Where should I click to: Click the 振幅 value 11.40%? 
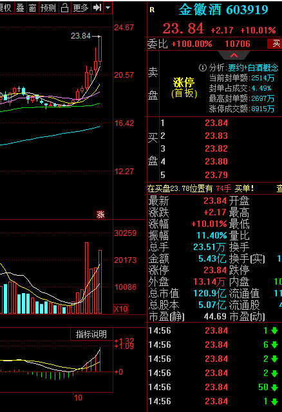[212, 235]
